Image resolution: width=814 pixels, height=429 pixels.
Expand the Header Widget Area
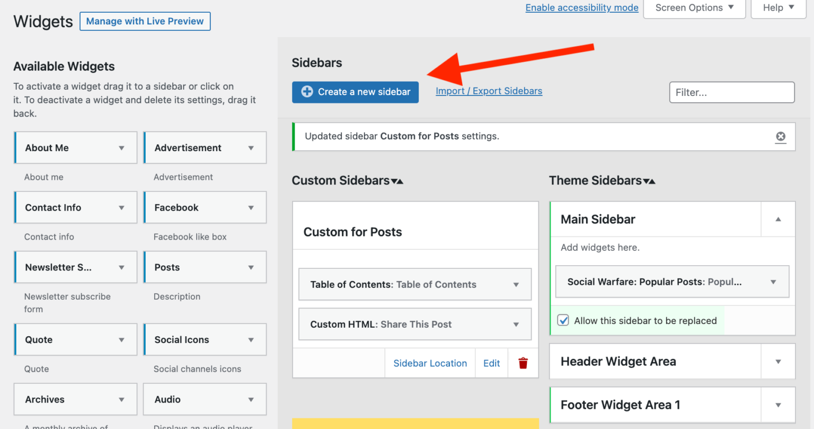(x=777, y=361)
